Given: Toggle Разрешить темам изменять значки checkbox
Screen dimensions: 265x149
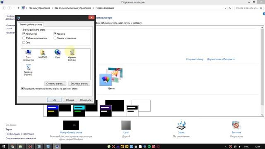Looking at the screenshot, I should pyautogui.click(x=22, y=89).
